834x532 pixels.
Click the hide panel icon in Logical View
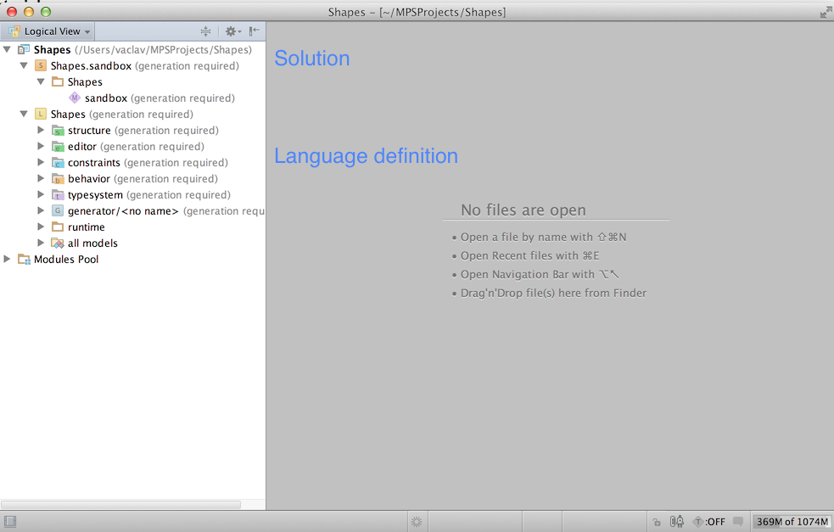(x=254, y=31)
